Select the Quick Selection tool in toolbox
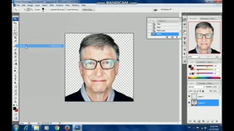 15,34
